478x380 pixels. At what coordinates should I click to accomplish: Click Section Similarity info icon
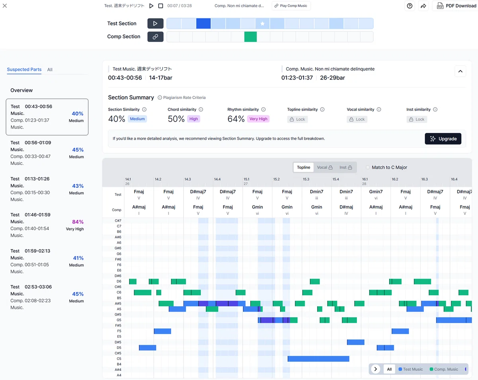144,109
